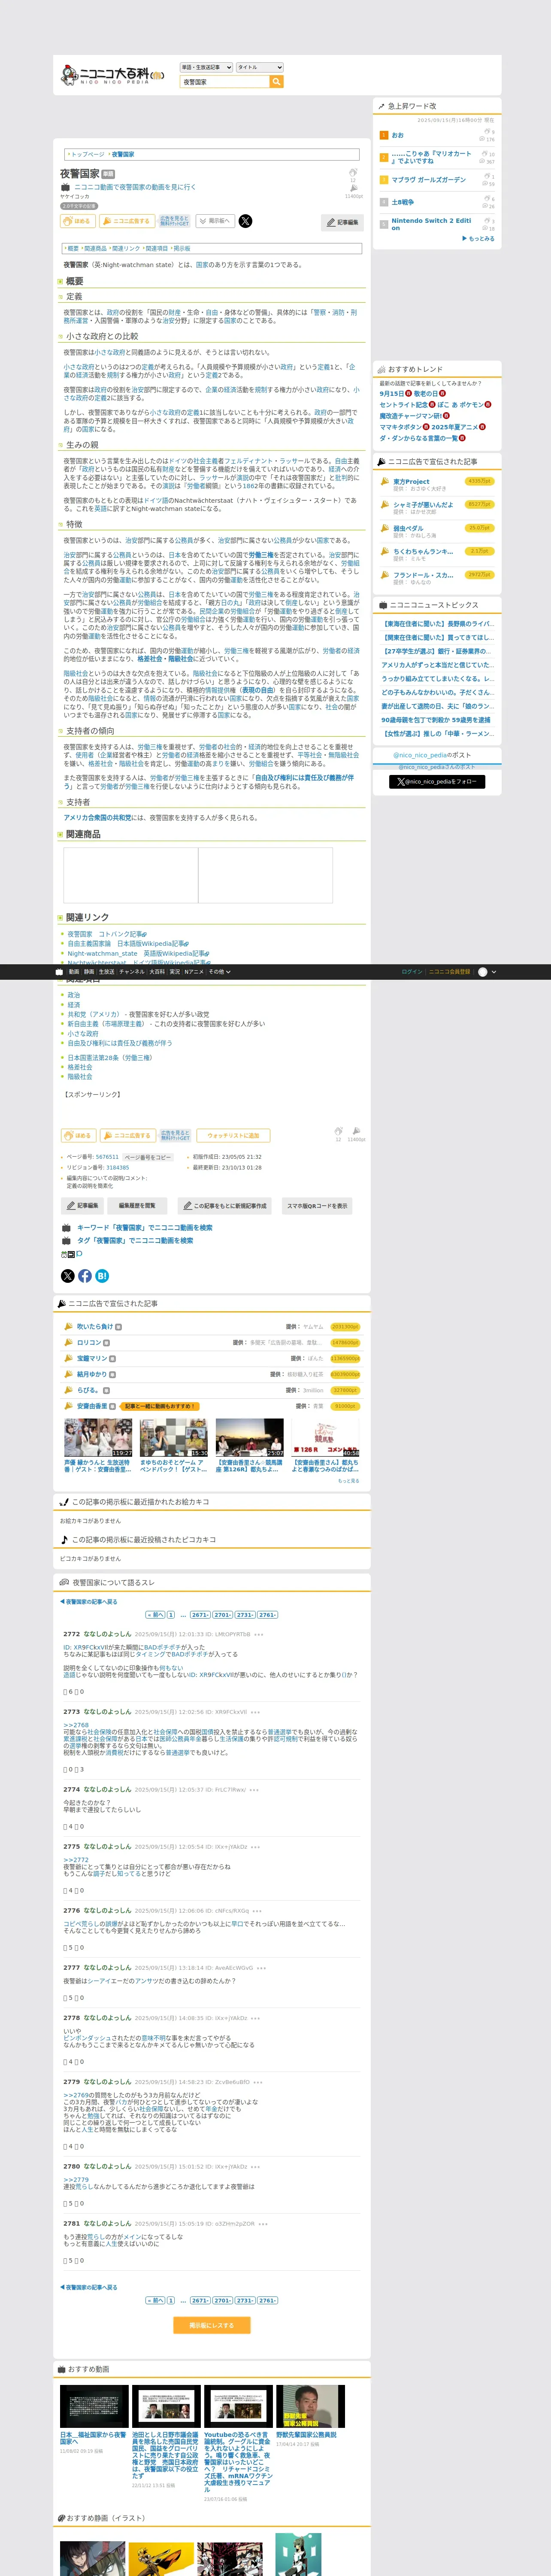Click the small badge icon after ロリコン
The width and height of the screenshot is (551, 2576).
point(107,1343)
